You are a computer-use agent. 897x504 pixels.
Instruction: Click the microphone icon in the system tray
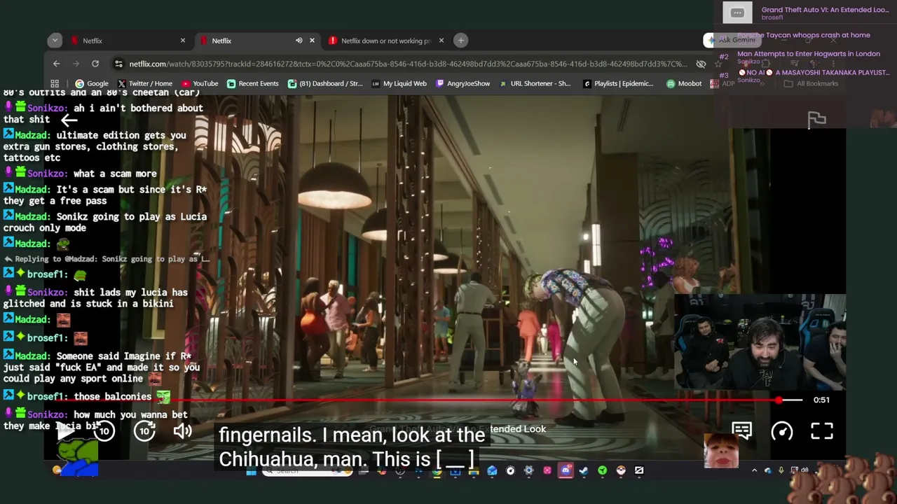pos(781,470)
